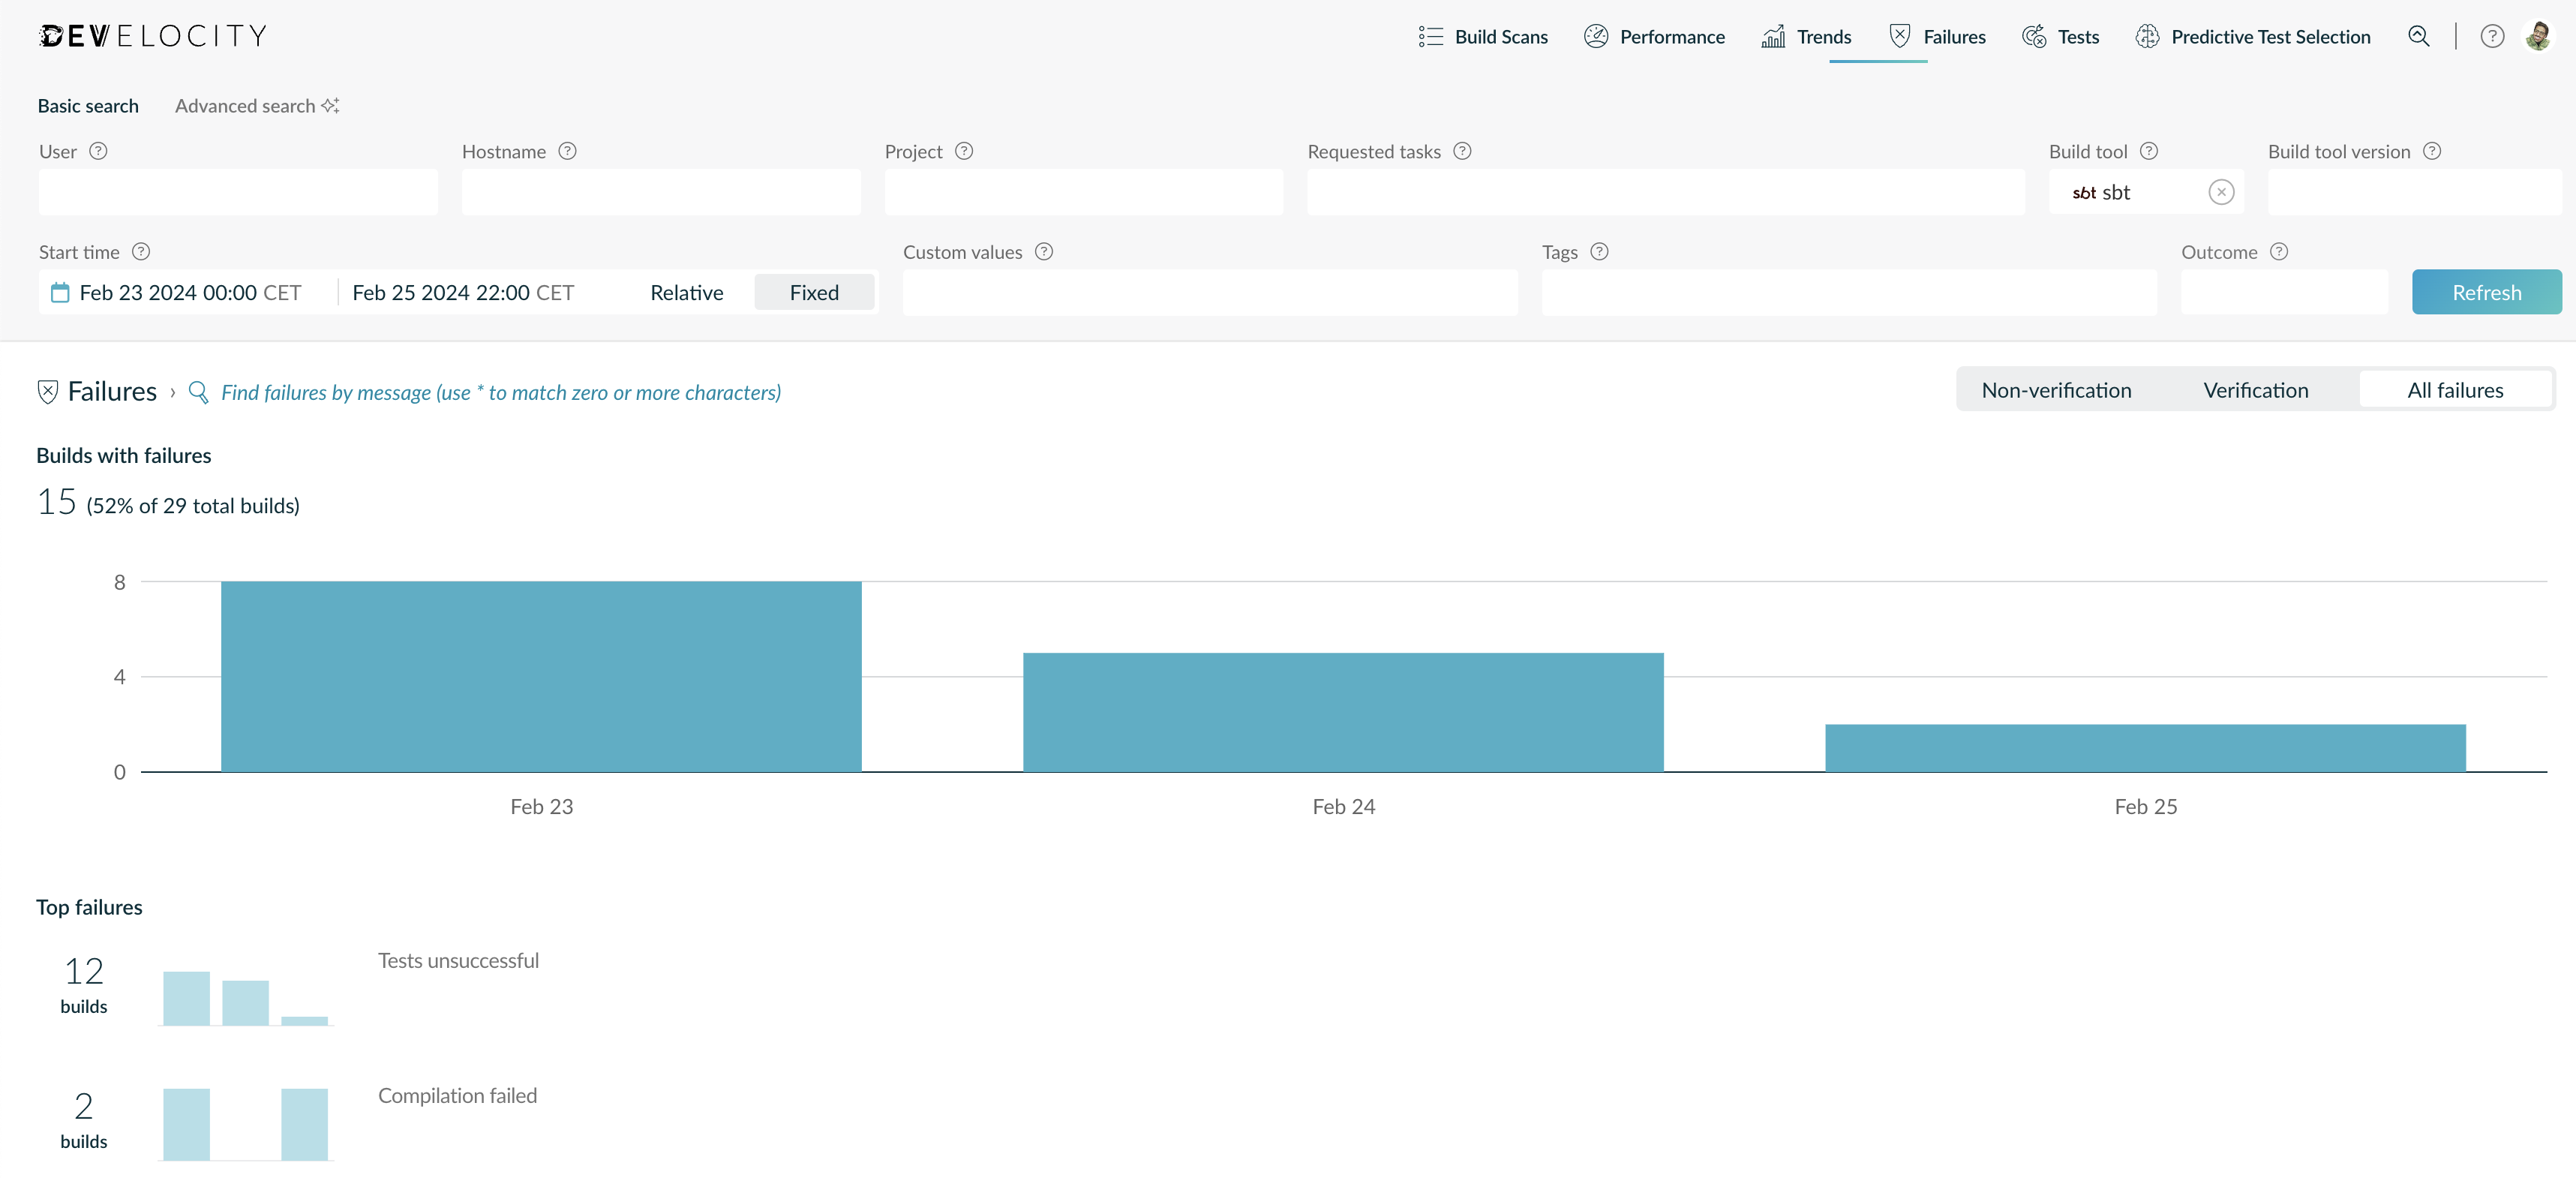Clear the sbt build tool selection
2576x1178 pixels.
click(2221, 192)
